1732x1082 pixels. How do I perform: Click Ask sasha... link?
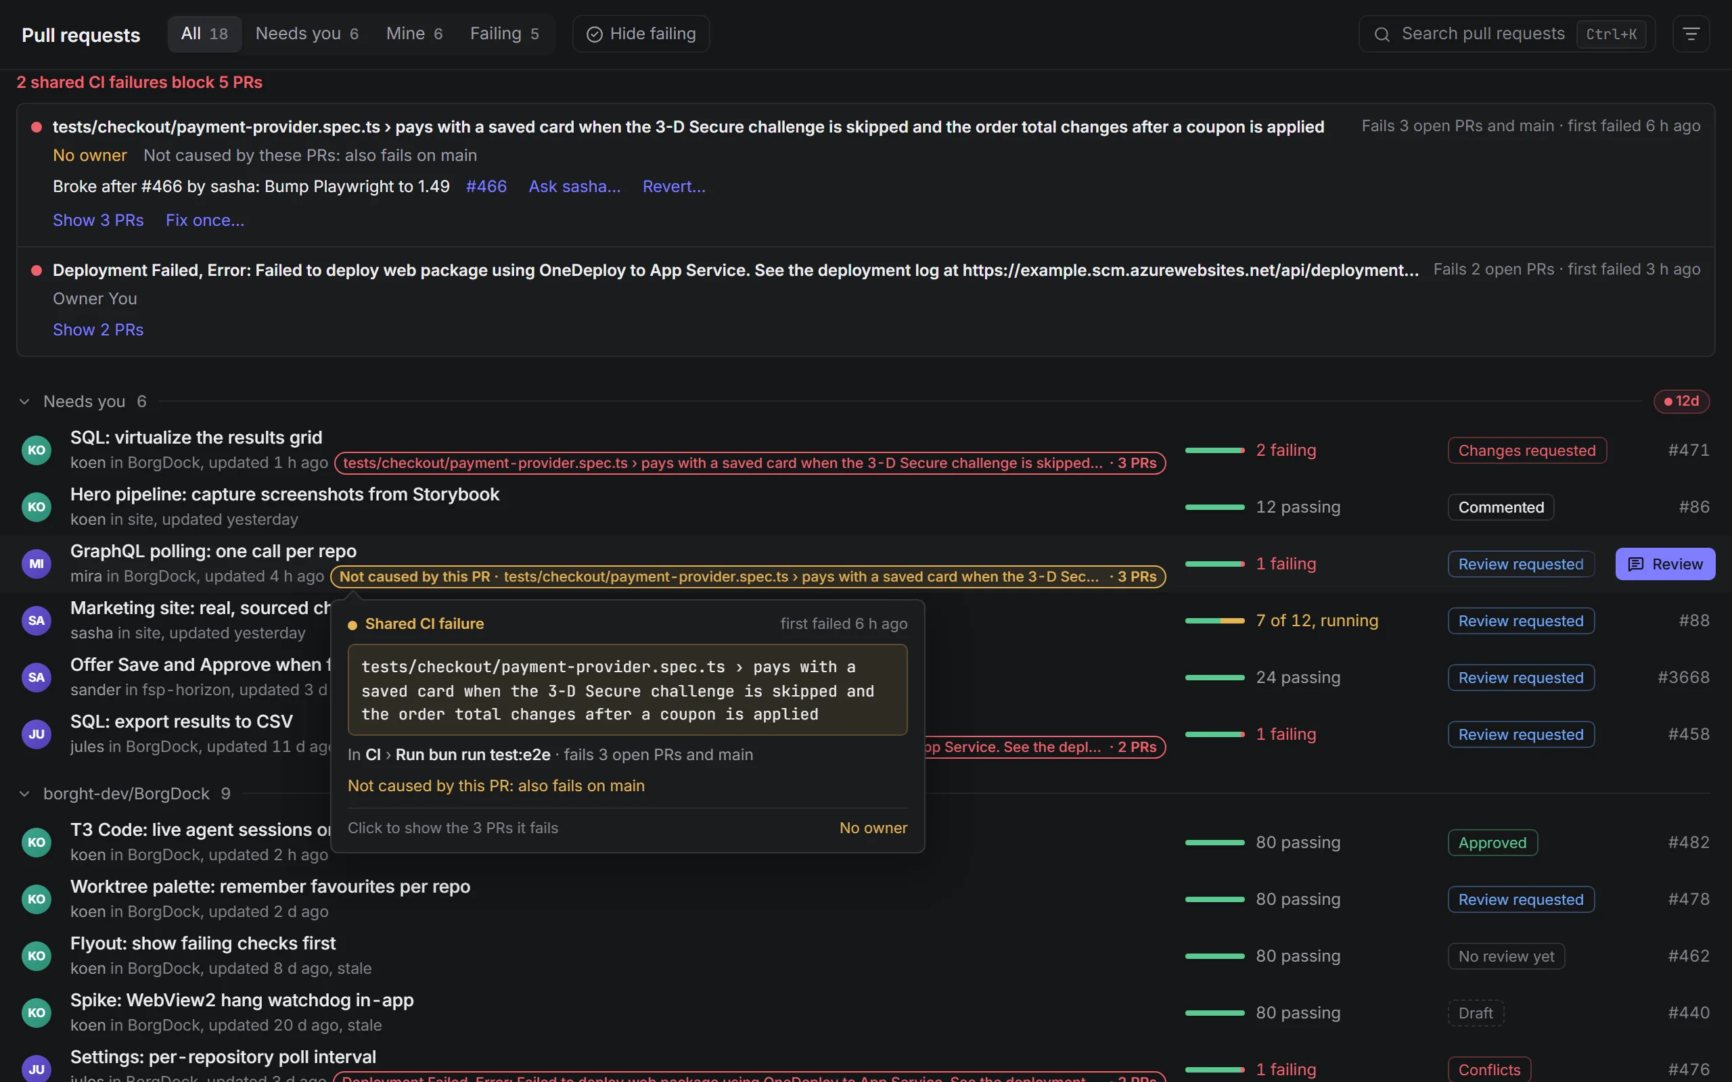pyautogui.click(x=574, y=187)
